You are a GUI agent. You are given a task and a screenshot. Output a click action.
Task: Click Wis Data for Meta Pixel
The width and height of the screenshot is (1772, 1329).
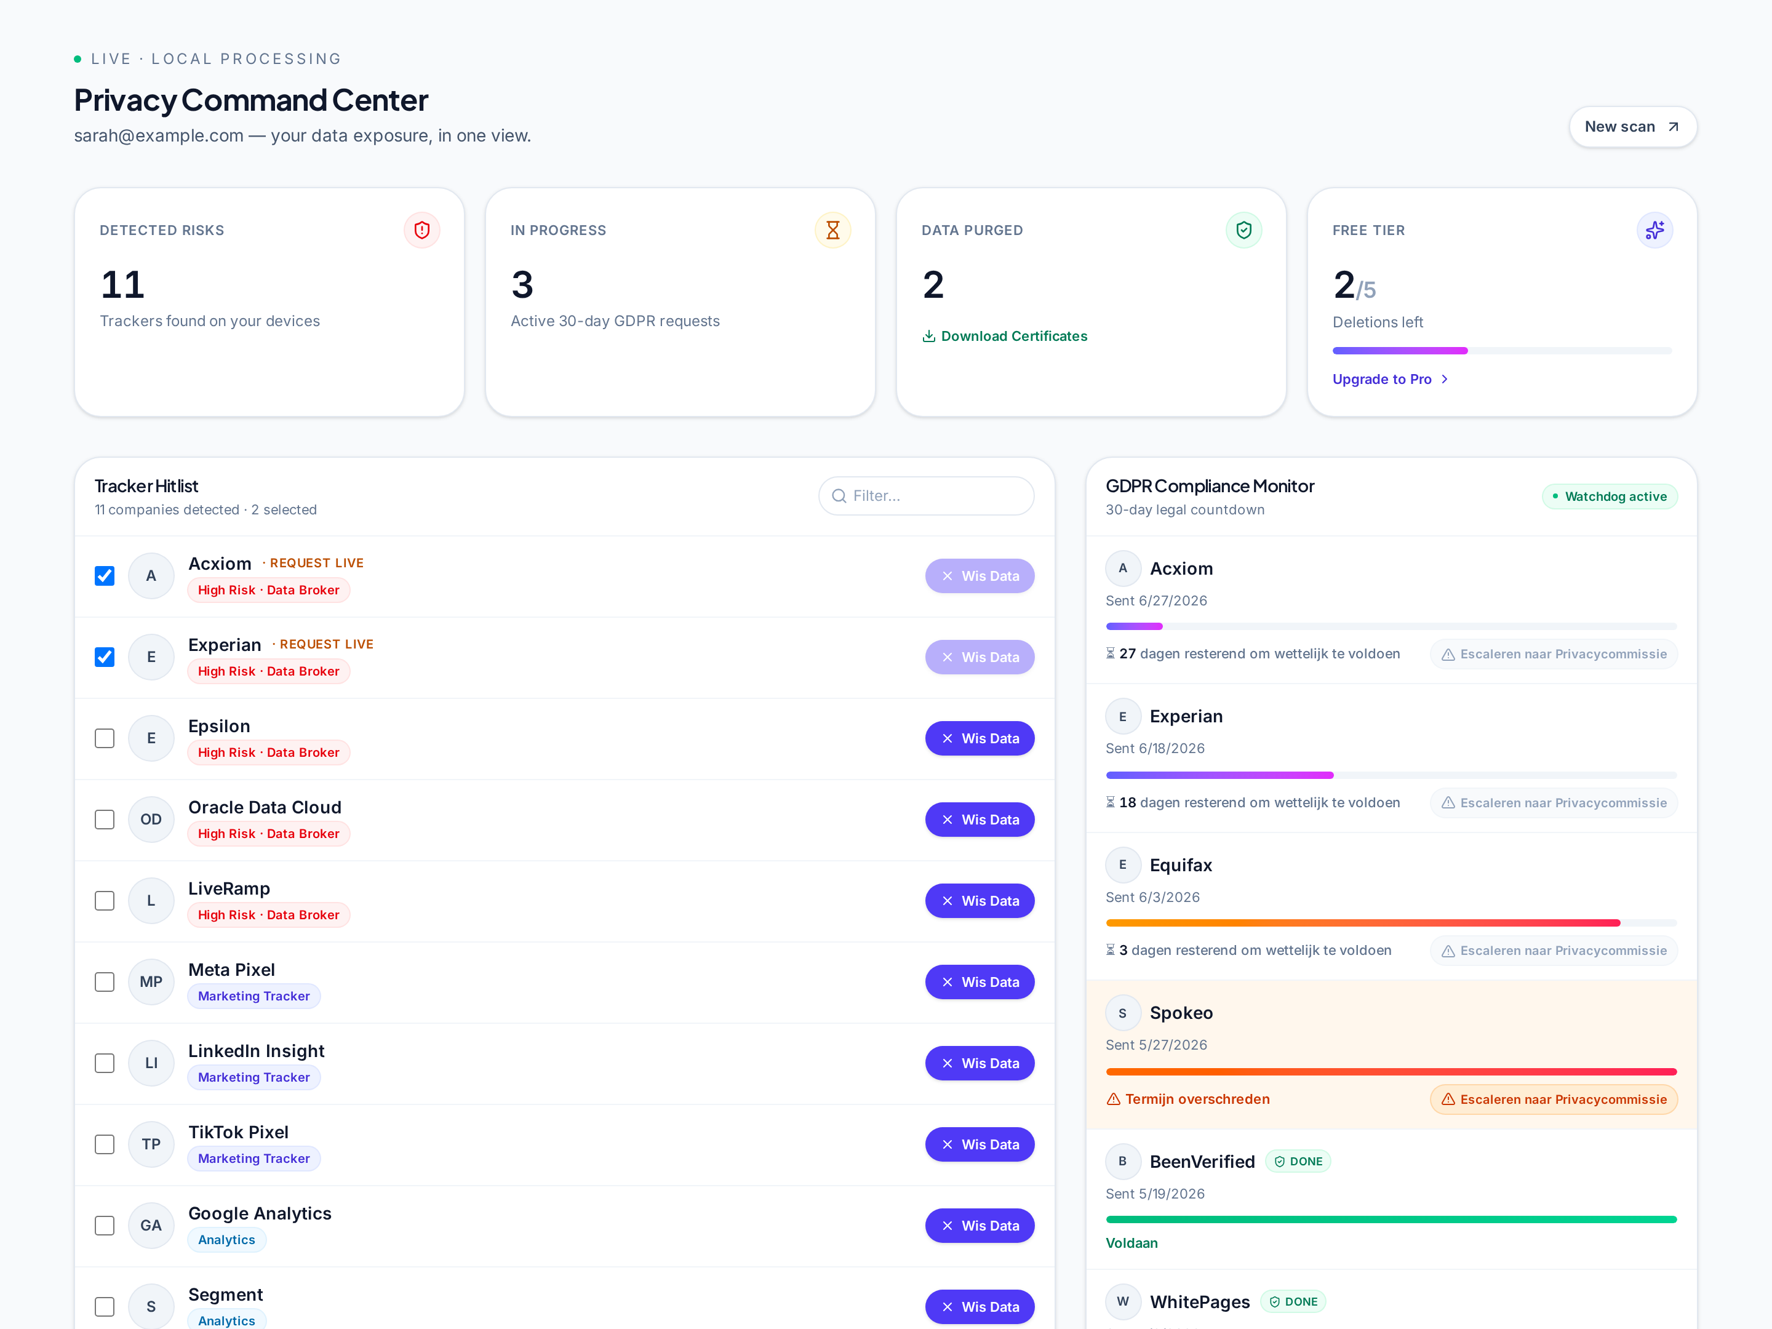coord(980,982)
